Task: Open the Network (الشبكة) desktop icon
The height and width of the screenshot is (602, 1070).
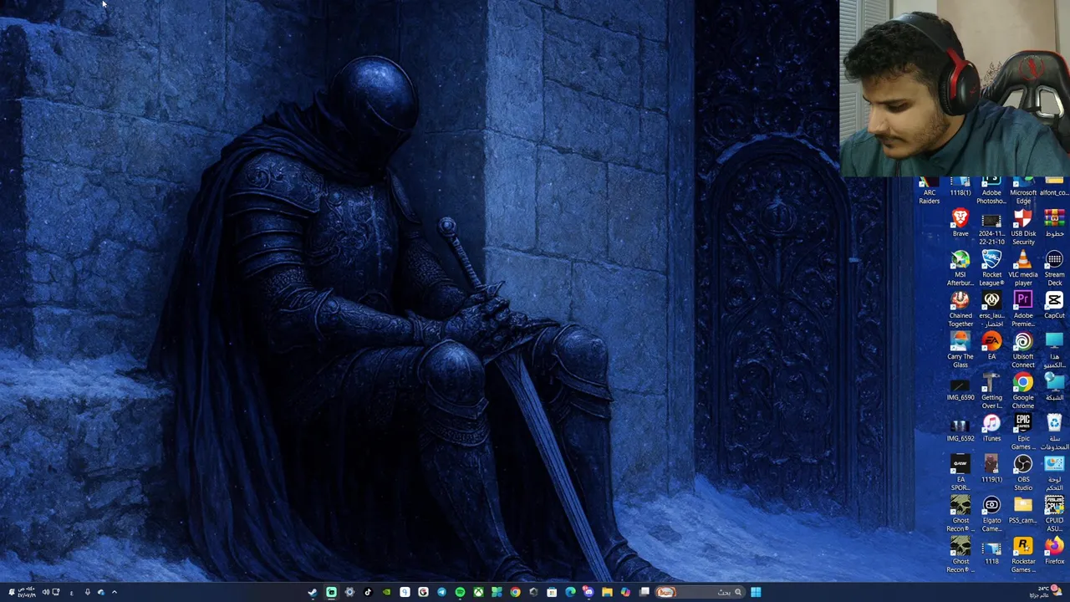Action: [x=1054, y=387]
